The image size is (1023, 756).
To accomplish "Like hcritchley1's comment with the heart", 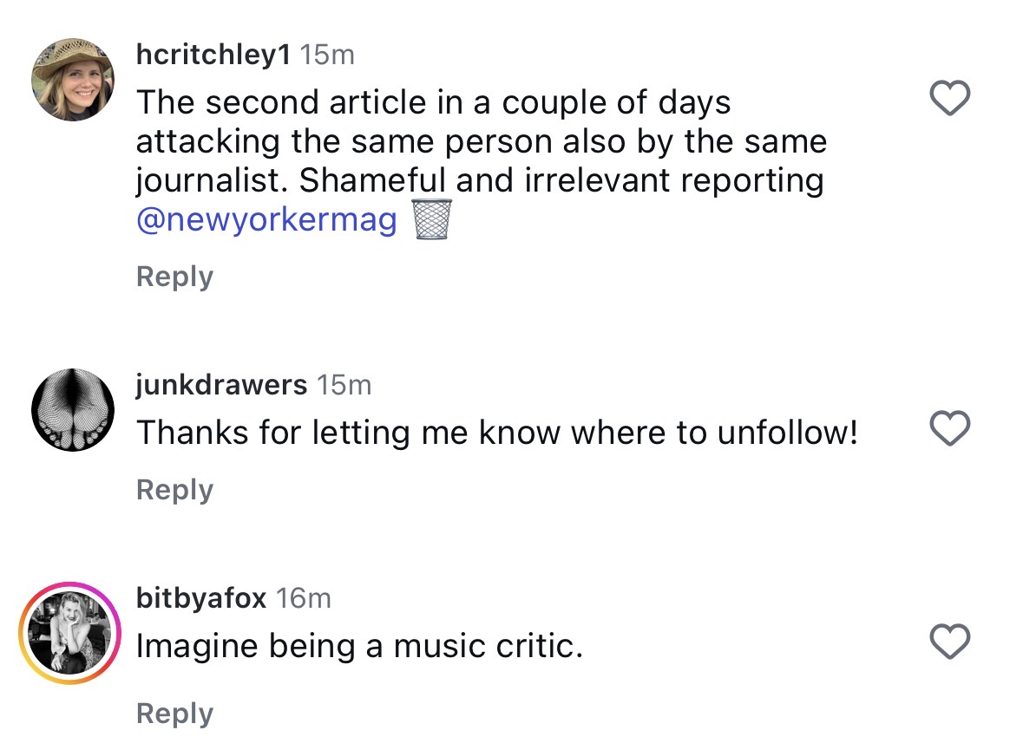I will point(949,100).
